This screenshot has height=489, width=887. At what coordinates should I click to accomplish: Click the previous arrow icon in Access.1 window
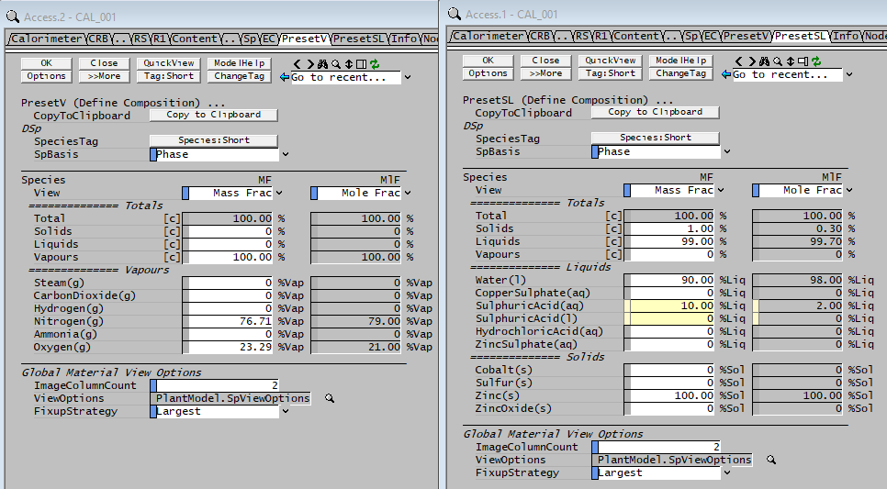(x=739, y=61)
